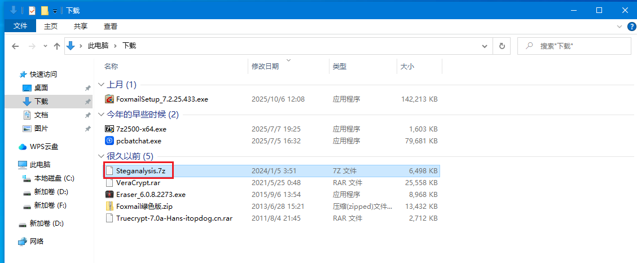This screenshot has height=263, width=637.
Task: Click the pcbatchat.exe application icon
Action: coord(110,141)
